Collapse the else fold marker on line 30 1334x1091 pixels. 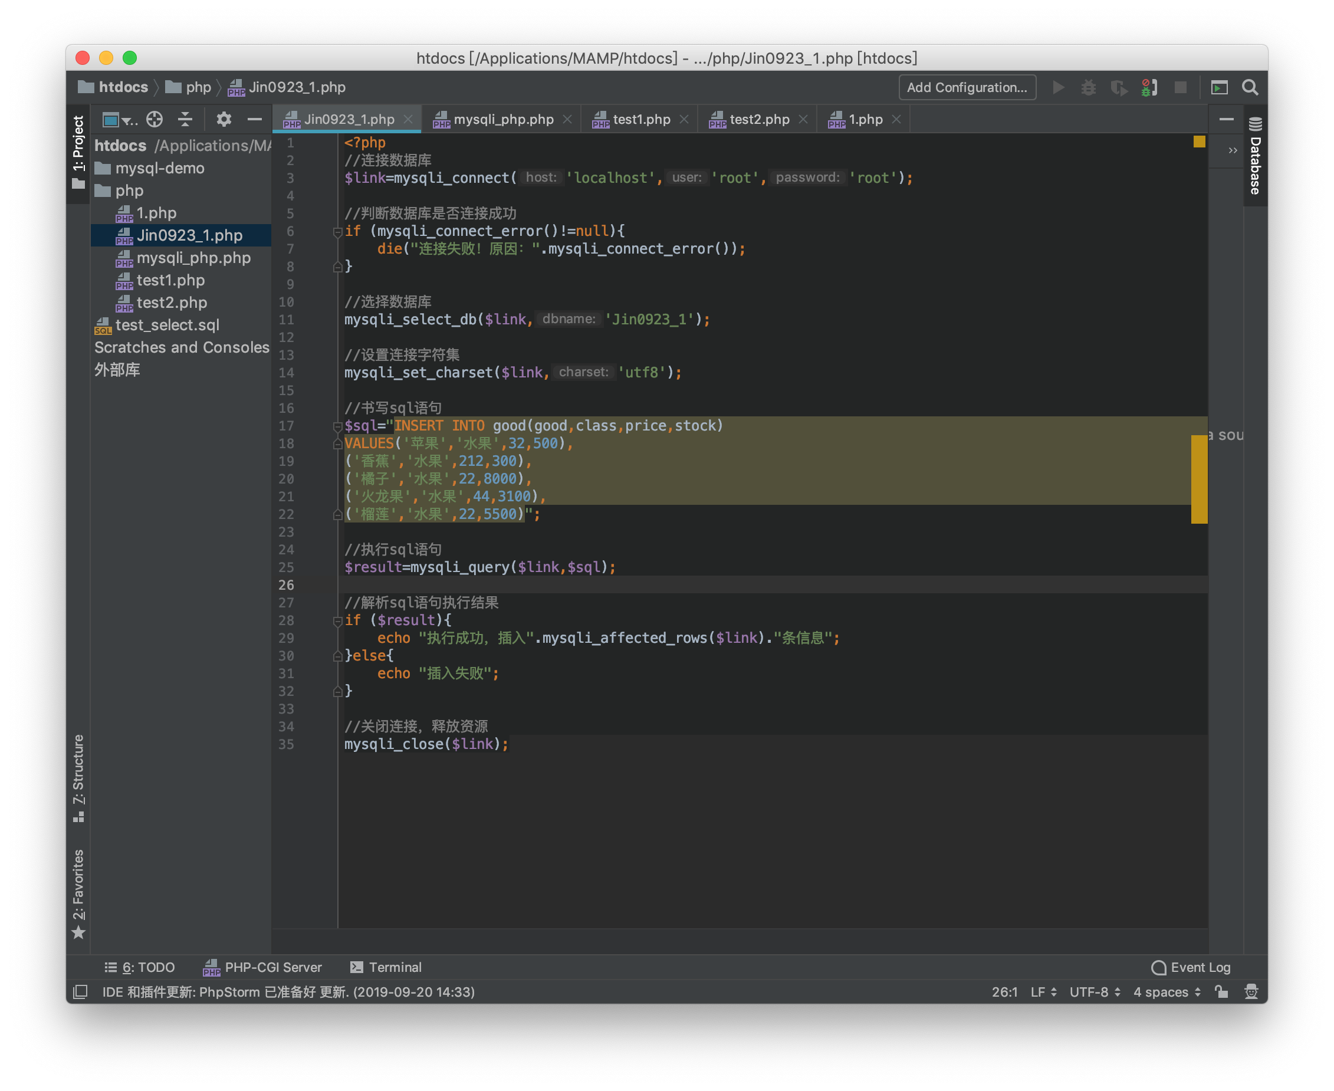click(337, 656)
